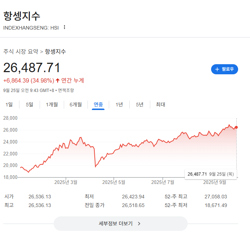
Task: Select the 5일 range tab
Action: pos(29,105)
